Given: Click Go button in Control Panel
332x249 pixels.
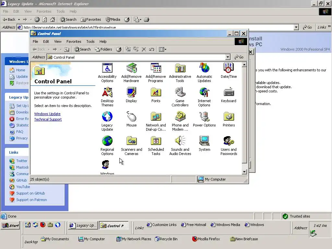Looking at the screenshot, I should point(239,57).
